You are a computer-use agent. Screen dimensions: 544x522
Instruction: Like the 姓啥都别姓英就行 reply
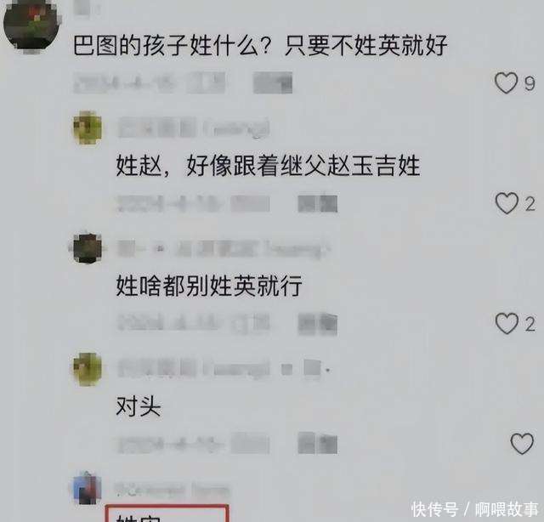click(x=507, y=323)
